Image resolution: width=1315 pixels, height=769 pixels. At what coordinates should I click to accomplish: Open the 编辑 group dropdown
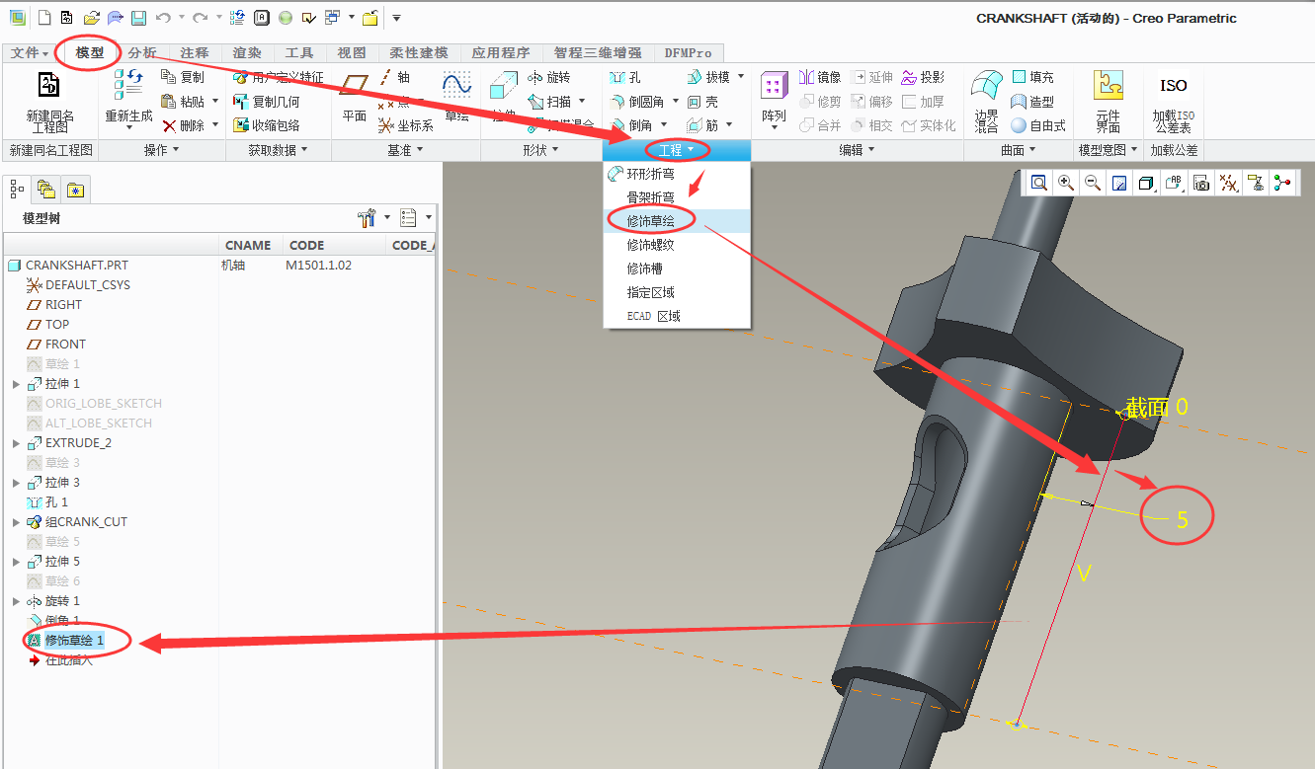point(857,150)
